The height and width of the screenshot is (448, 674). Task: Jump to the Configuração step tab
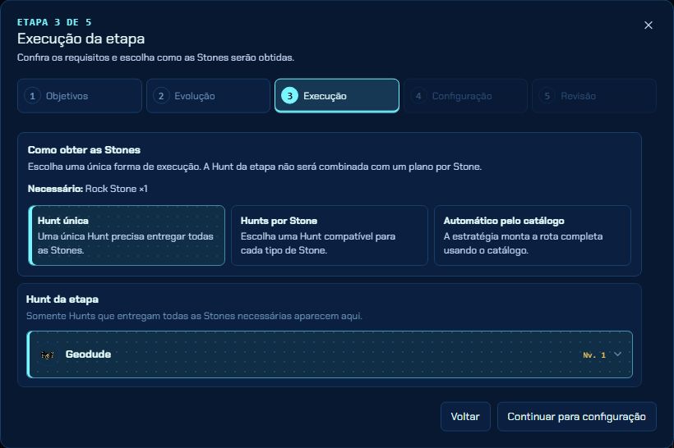pos(465,96)
